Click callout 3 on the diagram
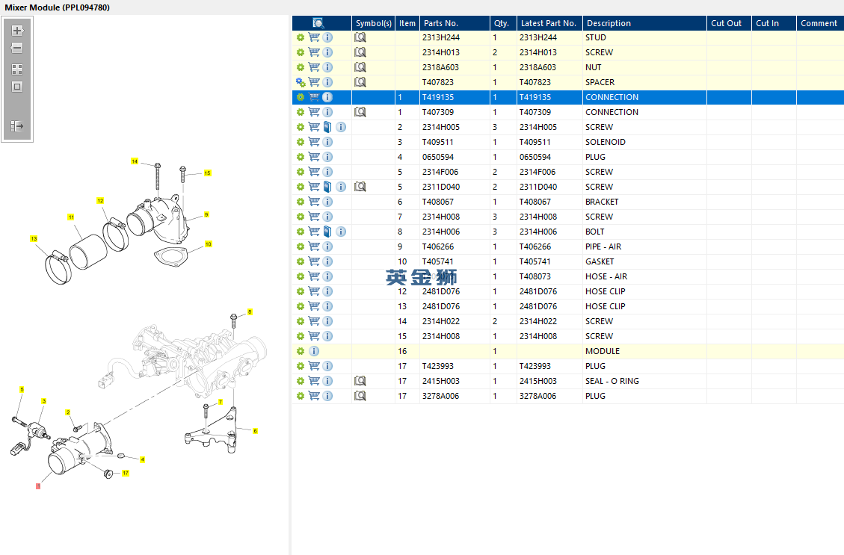Image resolution: width=844 pixels, height=555 pixels. pyautogui.click(x=43, y=401)
